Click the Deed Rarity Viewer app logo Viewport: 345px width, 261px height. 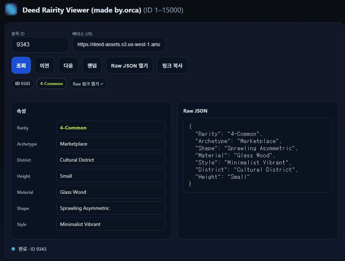pos(11,9)
